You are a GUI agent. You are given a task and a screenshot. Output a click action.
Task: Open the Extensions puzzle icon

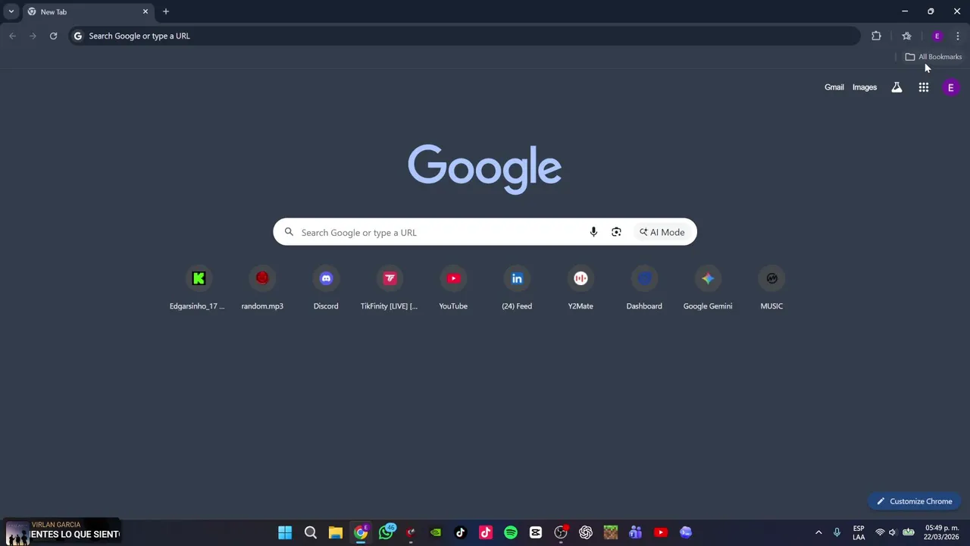tap(876, 36)
